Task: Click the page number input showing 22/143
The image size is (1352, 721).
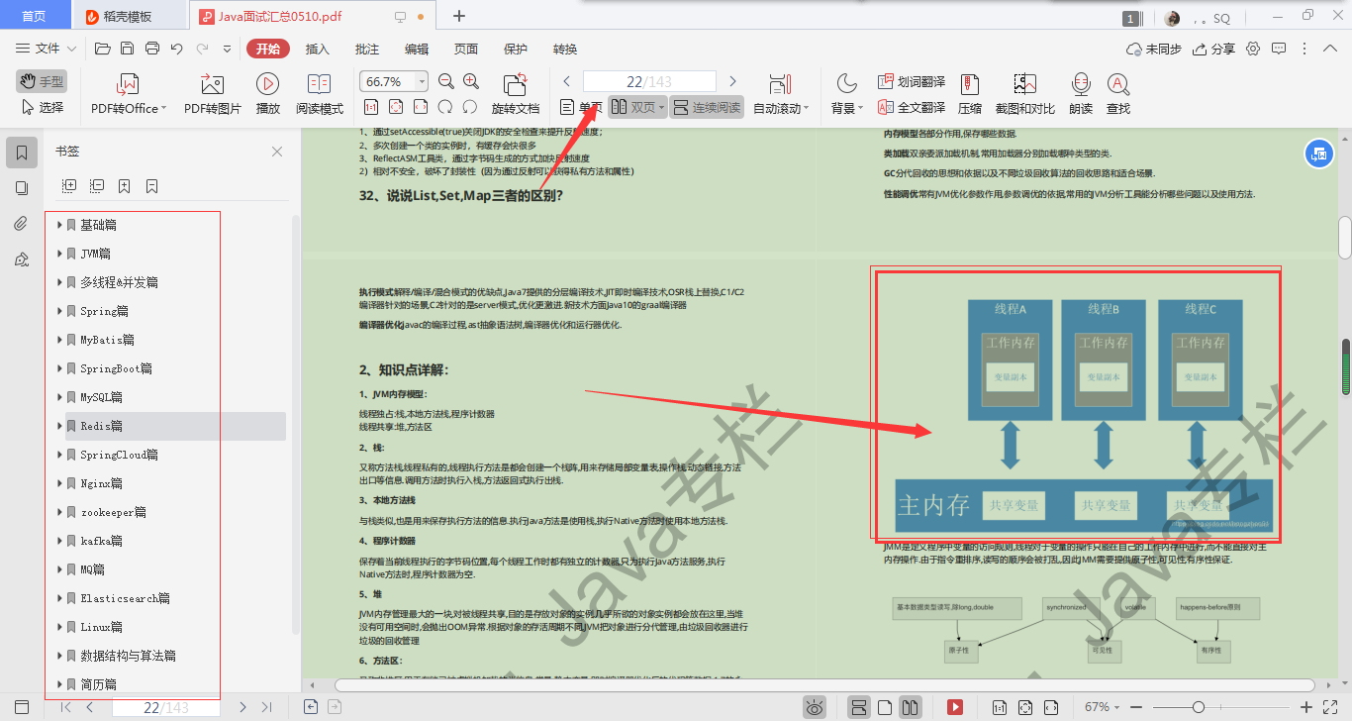Action: tap(649, 81)
